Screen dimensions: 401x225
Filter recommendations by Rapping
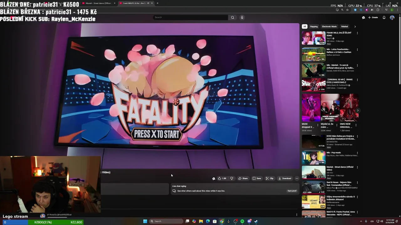314,27
